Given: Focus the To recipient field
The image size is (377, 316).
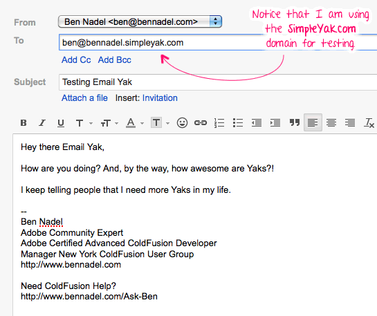Looking at the screenshot, I should pyautogui.click(x=218, y=43).
